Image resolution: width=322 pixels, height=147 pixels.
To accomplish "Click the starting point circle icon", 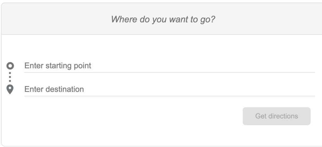I will (10, 66).
